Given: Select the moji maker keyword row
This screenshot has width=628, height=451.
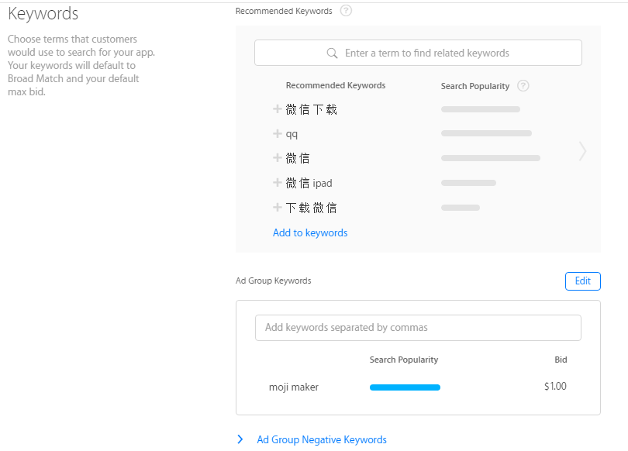Looking at the screenshot, I should click(418, 387).
